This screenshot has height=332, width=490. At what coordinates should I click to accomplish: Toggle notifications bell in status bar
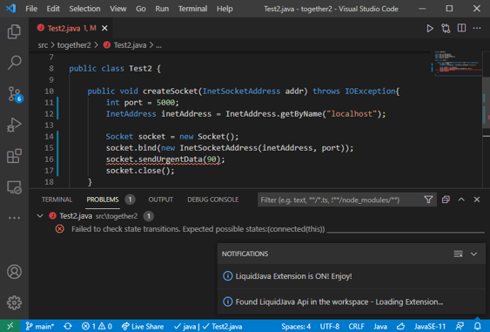477,327
